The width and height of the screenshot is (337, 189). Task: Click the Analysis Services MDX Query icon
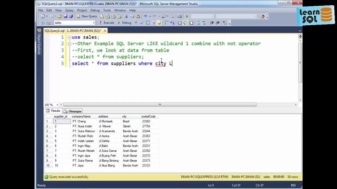tap(107, 16)
